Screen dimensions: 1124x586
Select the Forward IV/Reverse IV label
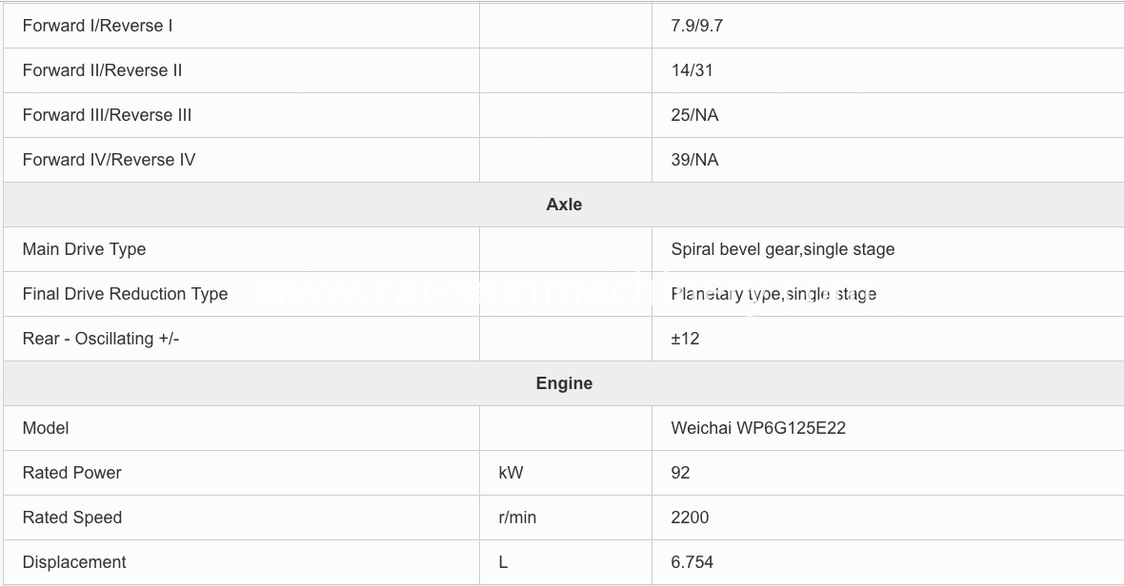point(109,160)
